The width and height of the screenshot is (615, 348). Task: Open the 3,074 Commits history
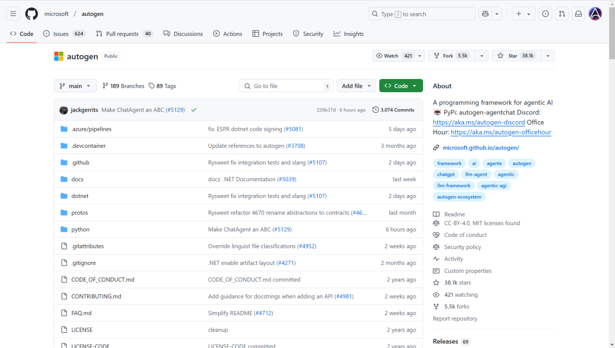click(x=393, y=110)
